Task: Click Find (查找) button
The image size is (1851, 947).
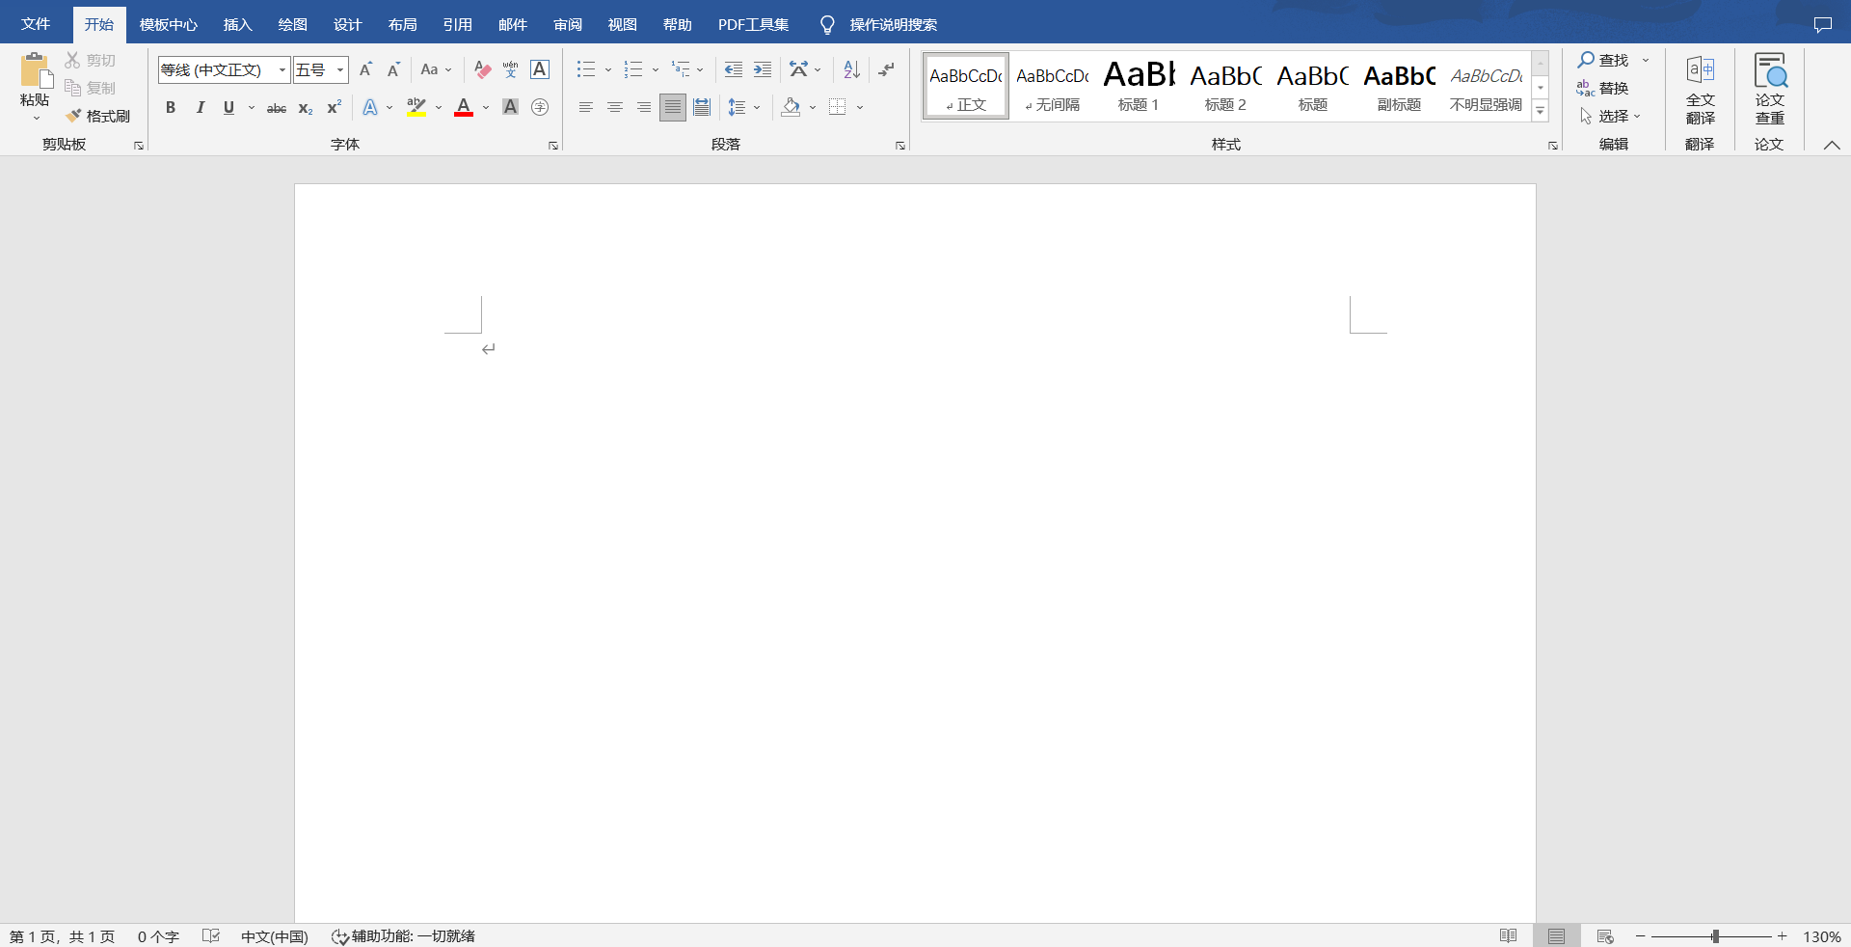Action: click(x=1603, y=60)
